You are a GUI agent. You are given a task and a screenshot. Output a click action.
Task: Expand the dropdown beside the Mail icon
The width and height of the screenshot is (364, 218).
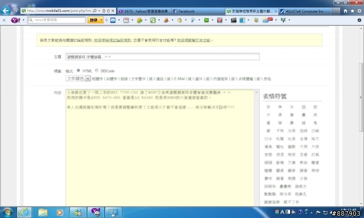(x=119, y=20)
